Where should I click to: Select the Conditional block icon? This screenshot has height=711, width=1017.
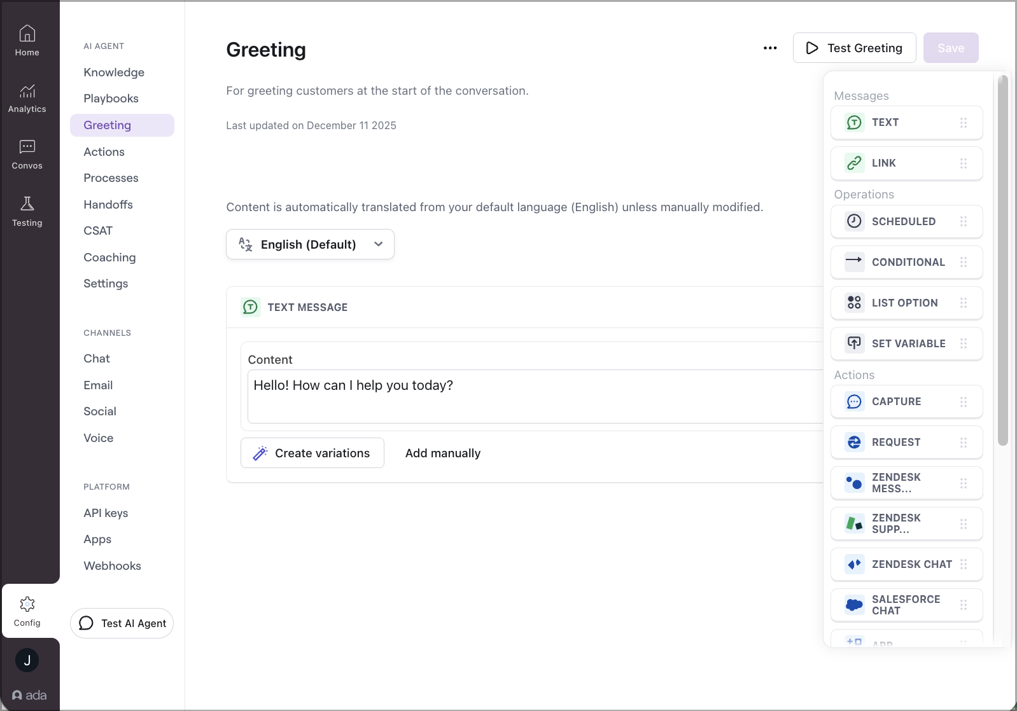[x=854, y=261]
